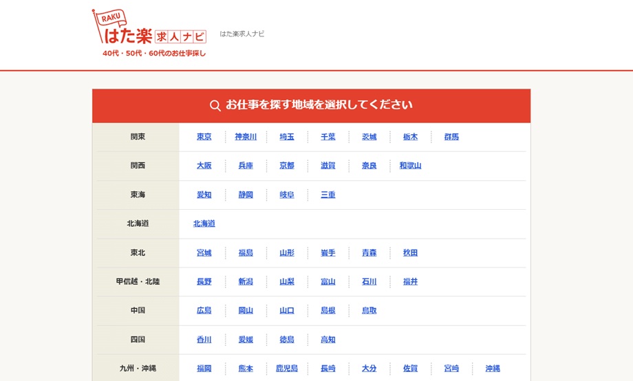633x381 pixels.
Task: Choose 埼玉 from the 関東 row
Action: point(287,137)
